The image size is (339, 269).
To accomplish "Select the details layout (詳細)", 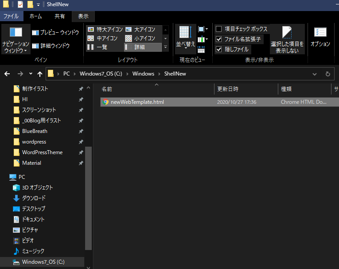I will click(143, 47).
